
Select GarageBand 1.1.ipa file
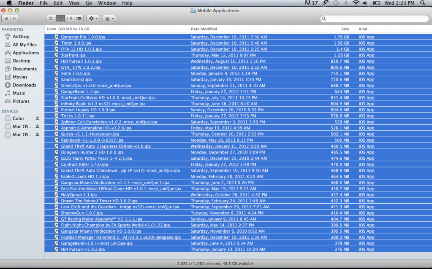pyautogui.click(x=238, y=91)
